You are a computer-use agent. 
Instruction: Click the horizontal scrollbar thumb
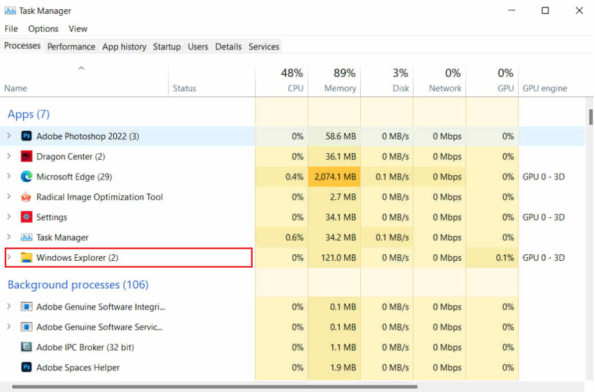(x=214, y=387)
